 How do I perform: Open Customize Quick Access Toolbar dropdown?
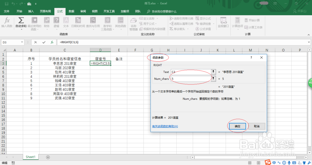coord(36,4)
